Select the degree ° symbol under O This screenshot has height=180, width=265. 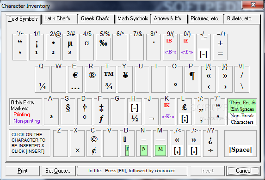coord(175,84)
